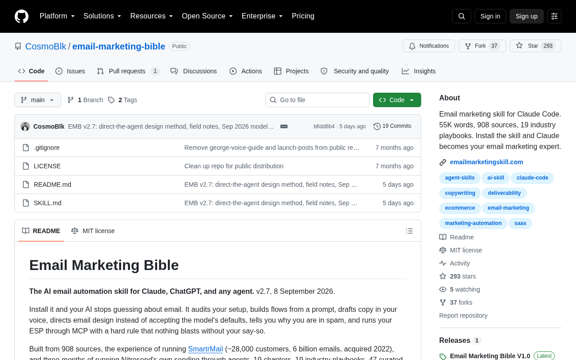The width and height of the screenshot is (576, 360).
Task: Open the README outline list icon
Action: 409,231
